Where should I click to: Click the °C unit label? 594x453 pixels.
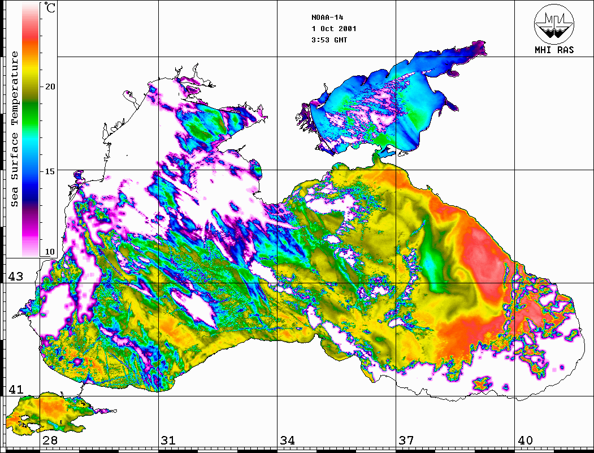(50, 7)
